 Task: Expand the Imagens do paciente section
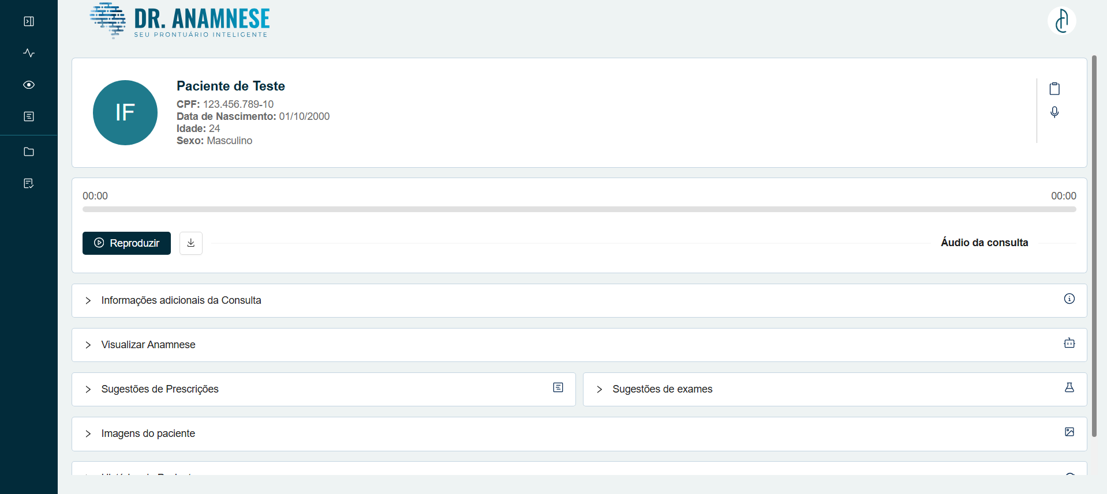148,433
